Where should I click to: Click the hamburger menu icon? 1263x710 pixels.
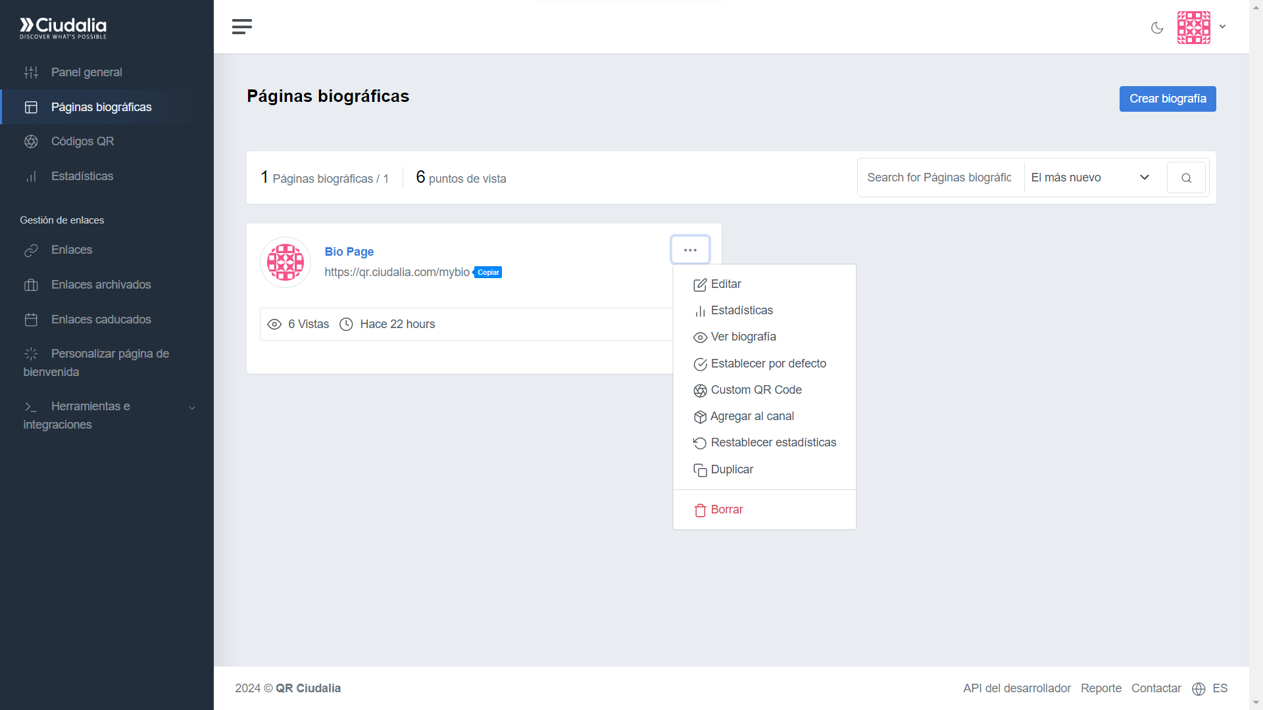[x=242, y=27]
